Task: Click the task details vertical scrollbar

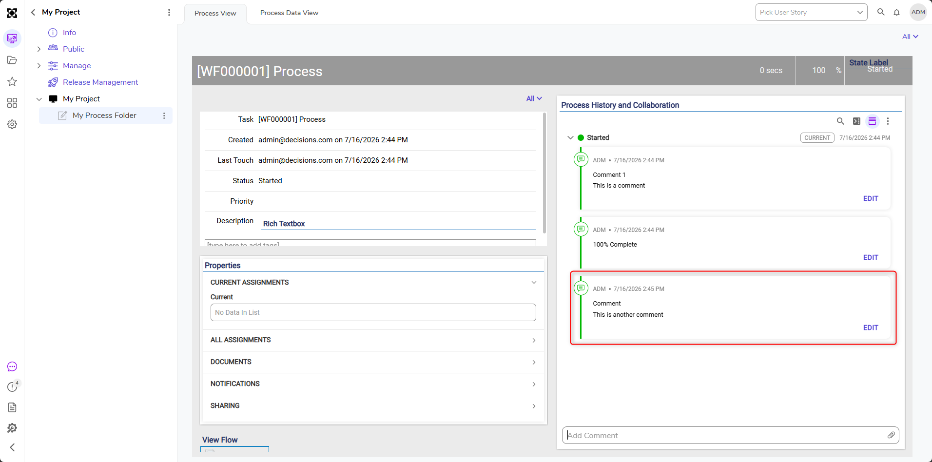Action: (544, 173)
